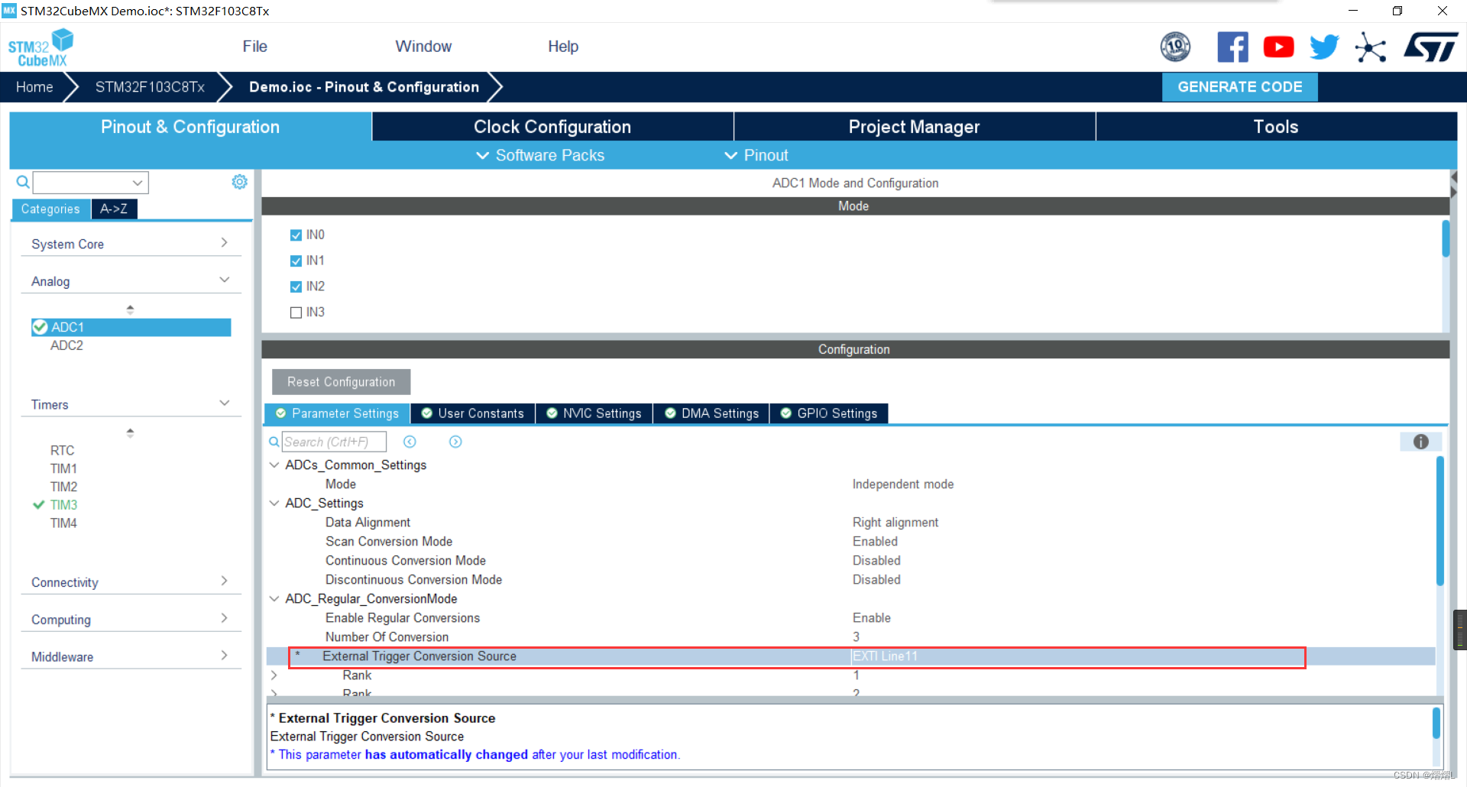Open the ST logo website link
Screen dimensions: 1467x787
(x=1431, y=47)
